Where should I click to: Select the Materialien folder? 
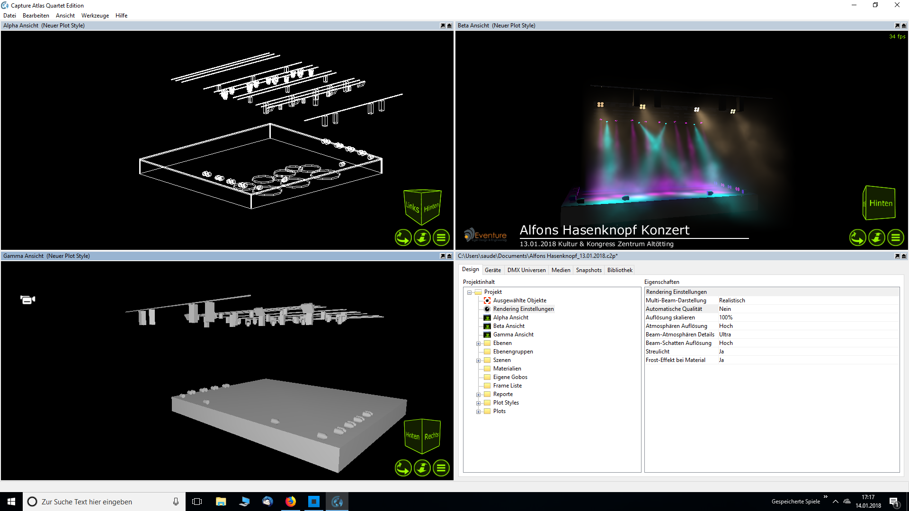coord(507,369)
